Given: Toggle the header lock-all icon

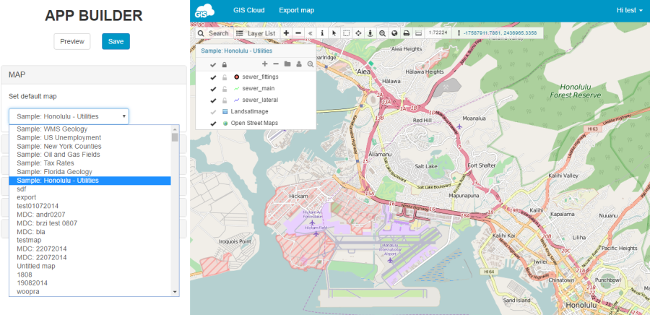Looking at the screenshot, I should 225,64.
